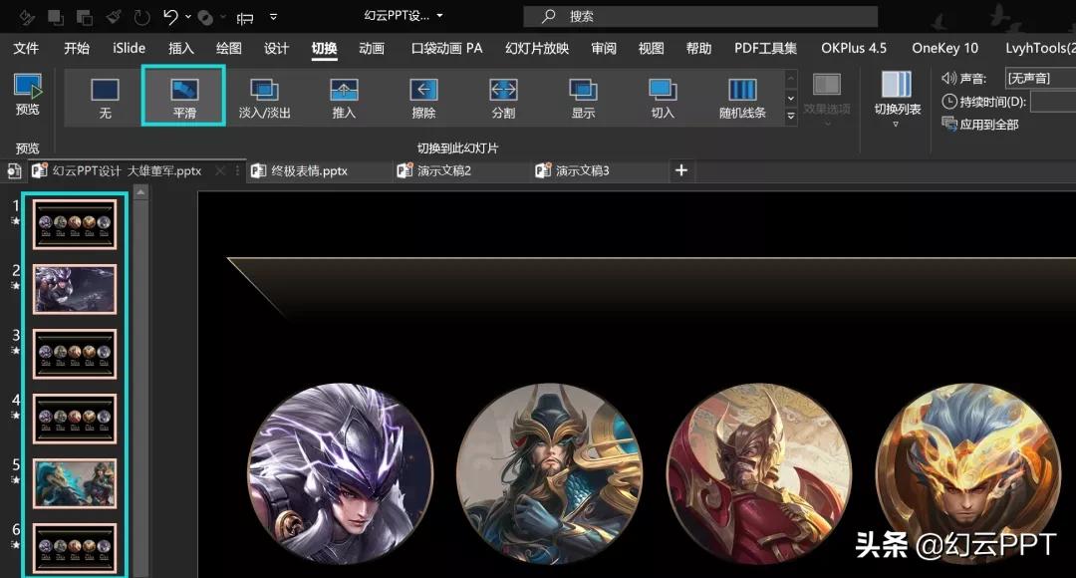1076x578 pixels.
Task: Click the 持续时间 duration input field
Action: pos(1053,102)
